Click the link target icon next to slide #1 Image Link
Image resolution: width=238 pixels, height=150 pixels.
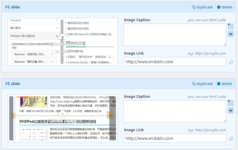(231, 62)
